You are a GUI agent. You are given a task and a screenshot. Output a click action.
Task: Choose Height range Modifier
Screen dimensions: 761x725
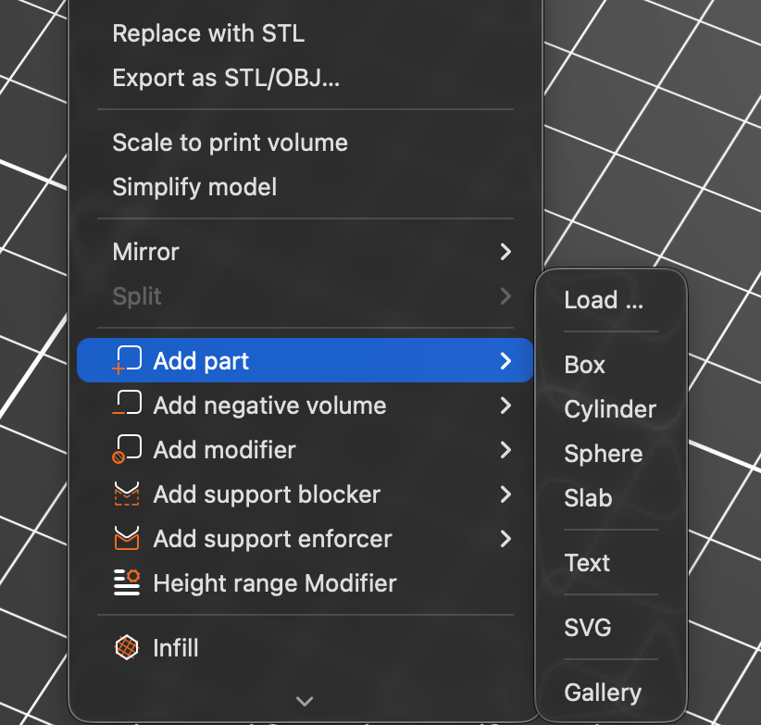coord(306,582)
